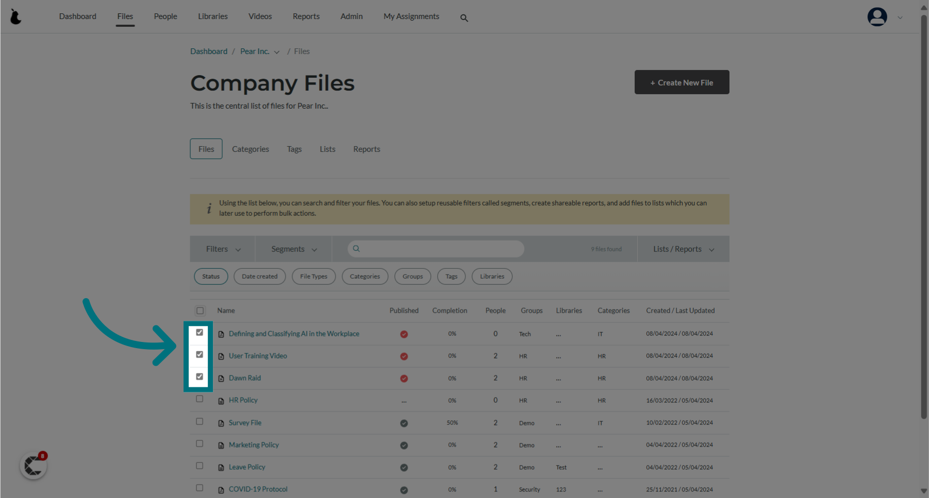This screenshot has width=929, height=498.
Task: Click the file icon beside User Training Video
Action: click(x=221, y=356)
